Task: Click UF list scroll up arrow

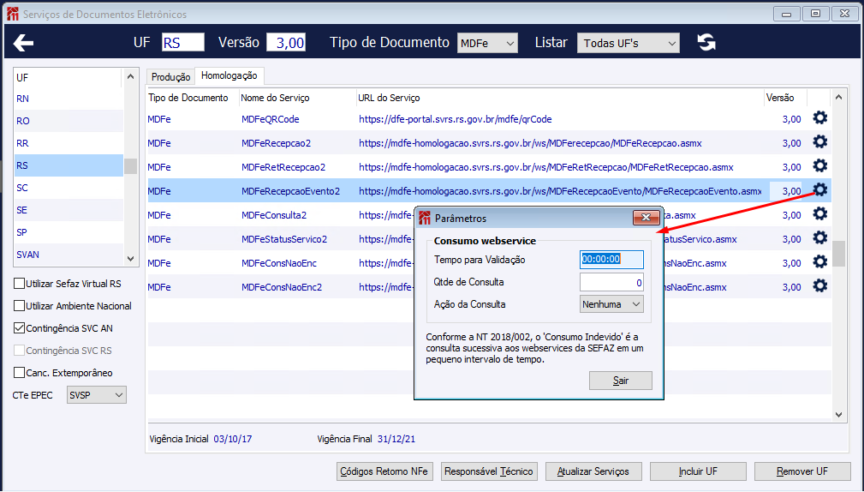Action: (x=131, y=76)
